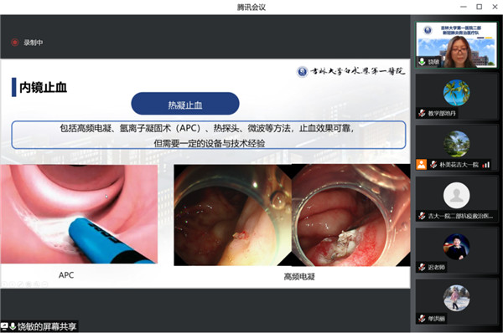The width and height of the screenshot is (503, 333).
Task: Click muted mic icon beside 单洪丽
Action: 422,318
